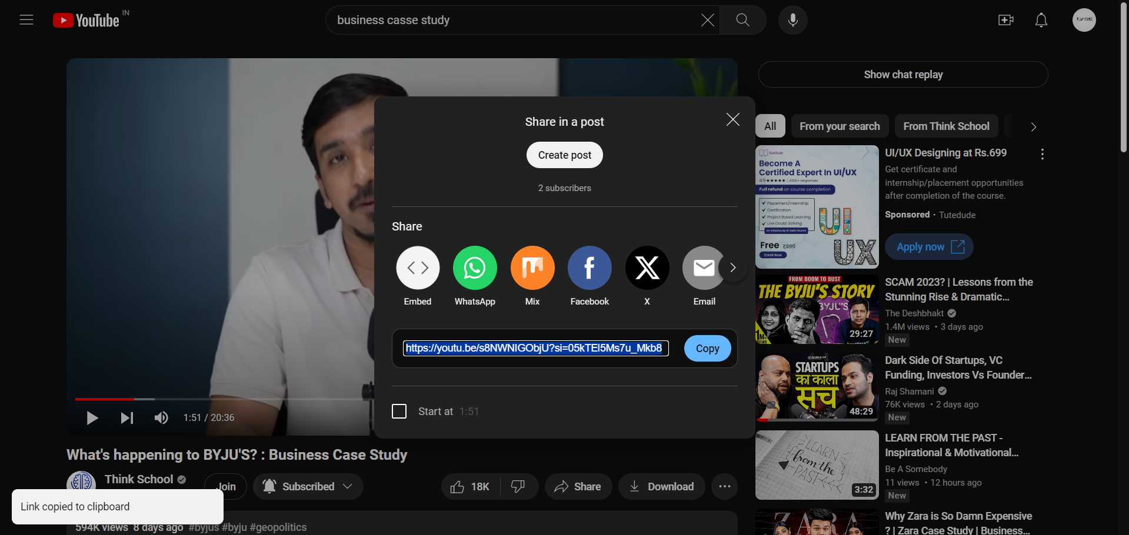This screenshot has width=1129, height=535.
Task: Show more share targets with the arrow
Action: [x=733, y=267]
